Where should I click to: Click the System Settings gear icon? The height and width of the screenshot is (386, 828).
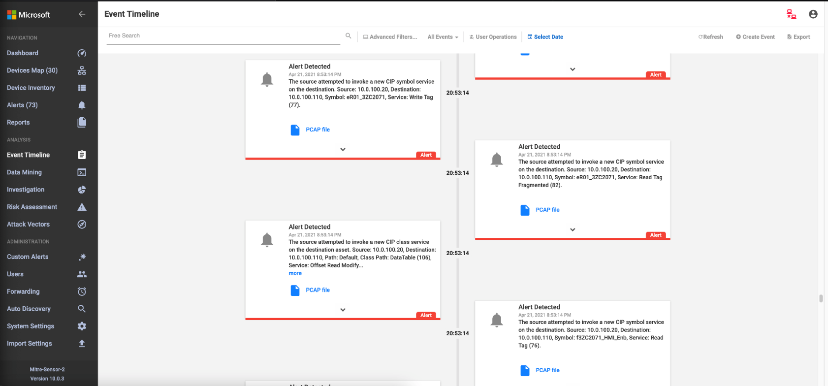(82, 326)
